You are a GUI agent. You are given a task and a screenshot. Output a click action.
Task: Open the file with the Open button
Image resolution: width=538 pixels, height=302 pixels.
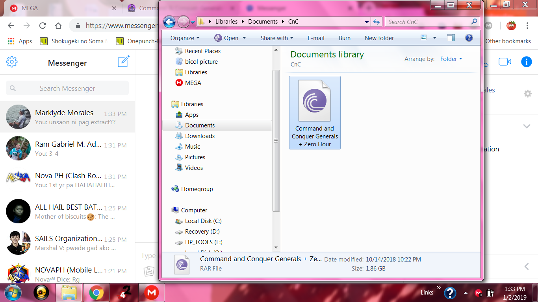(226, 38)
